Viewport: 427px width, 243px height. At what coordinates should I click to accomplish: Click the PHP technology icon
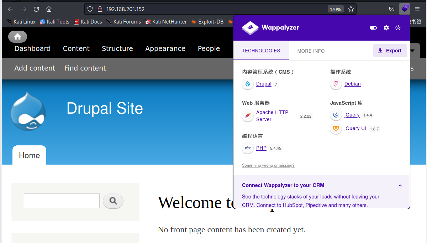[x=248, y=148]
